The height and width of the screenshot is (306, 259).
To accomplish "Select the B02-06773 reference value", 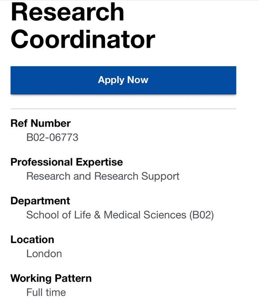I will [x=53, y=137].
